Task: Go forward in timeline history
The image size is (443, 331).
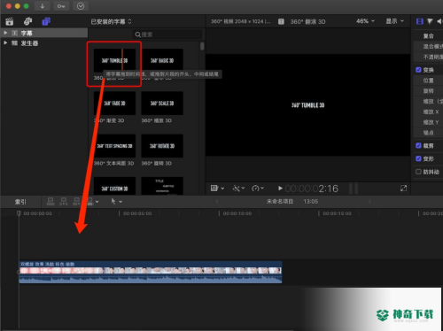Action: (369, 202)
